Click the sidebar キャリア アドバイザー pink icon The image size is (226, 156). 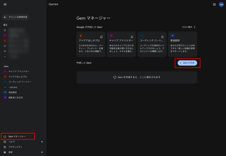(5, 71)
